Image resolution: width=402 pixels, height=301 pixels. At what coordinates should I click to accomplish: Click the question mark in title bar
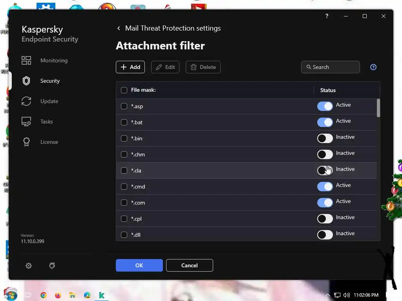pos(327,16)
